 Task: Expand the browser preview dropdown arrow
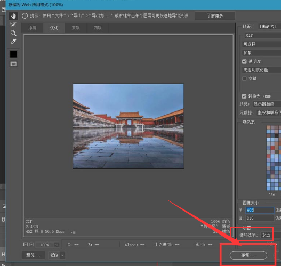(62, 255)
